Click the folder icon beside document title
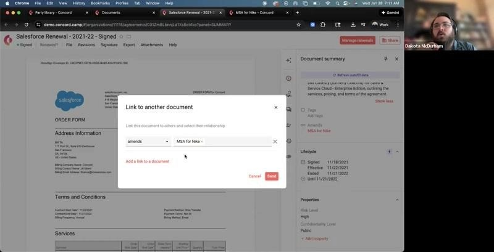 [x=128, y=37]
